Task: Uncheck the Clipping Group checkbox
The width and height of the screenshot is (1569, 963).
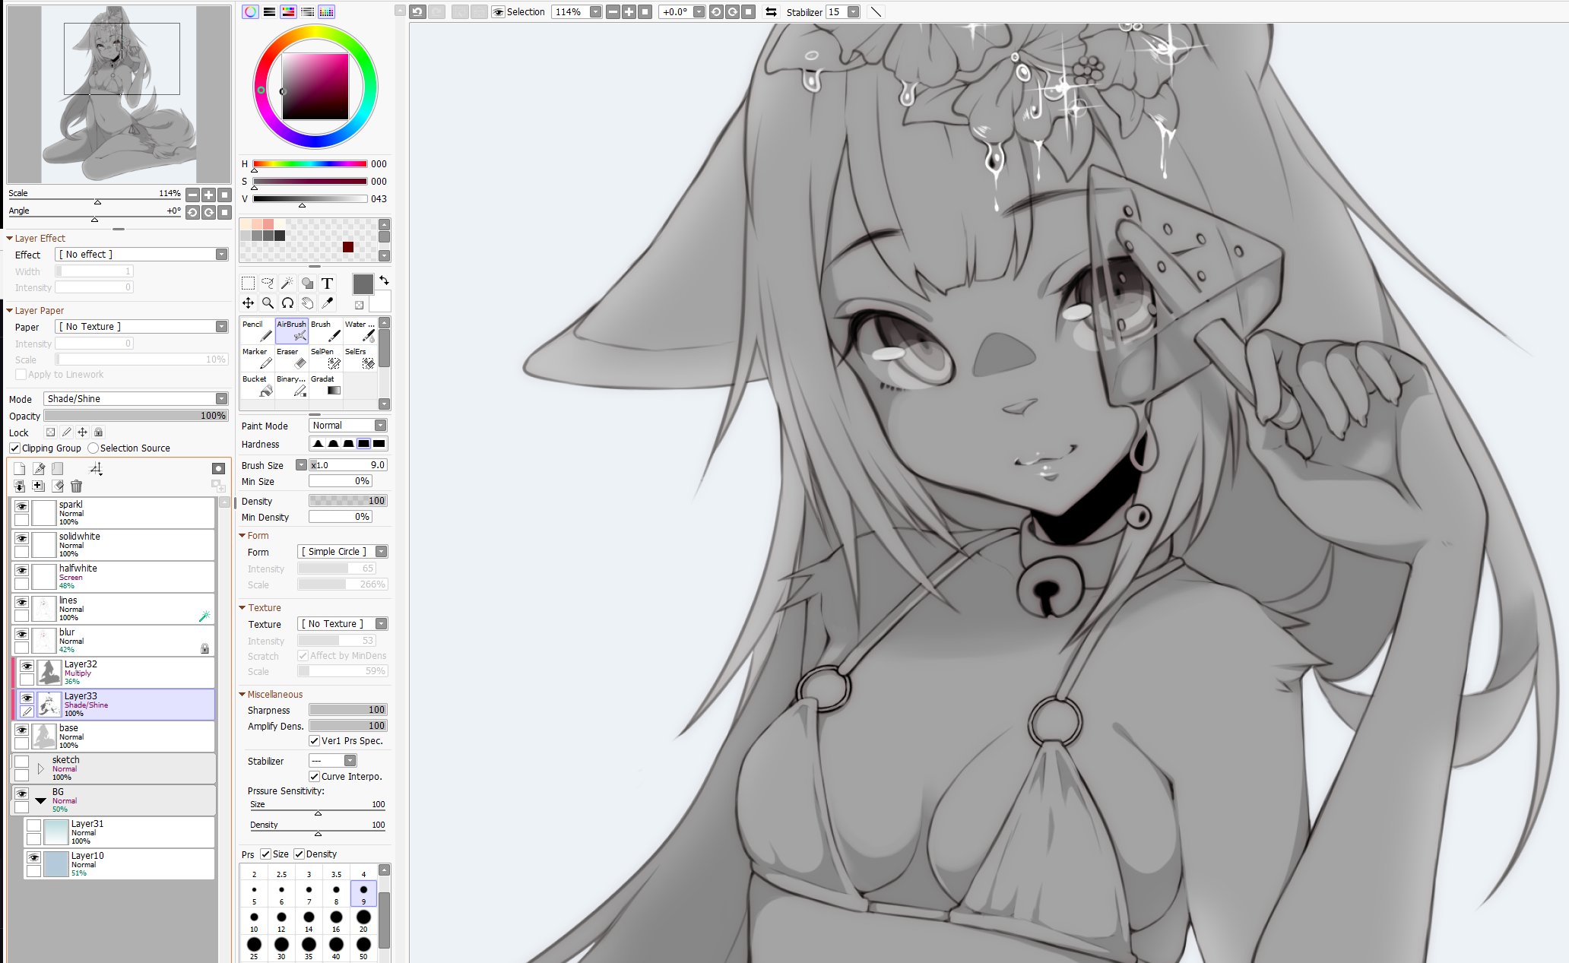Action: click(x=15, y=448)
